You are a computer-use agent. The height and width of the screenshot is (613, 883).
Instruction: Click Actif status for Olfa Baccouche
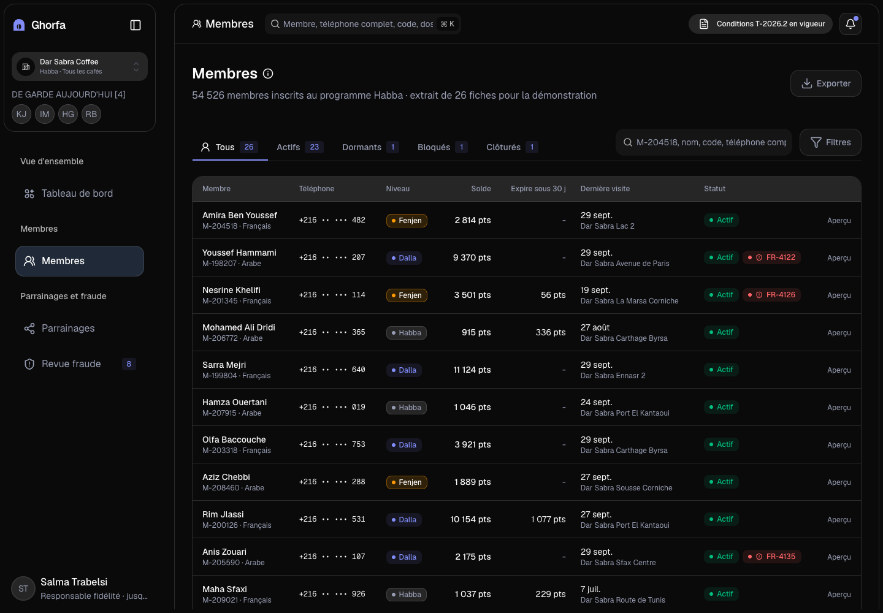(x=721, y=444)
